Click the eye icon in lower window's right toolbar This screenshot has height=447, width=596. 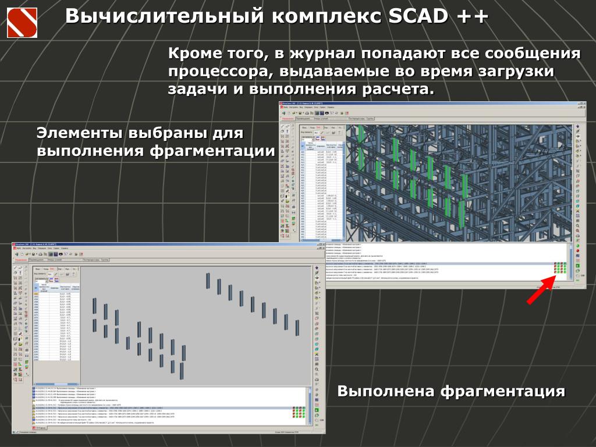pyautogui.click(x=317, y=277)
